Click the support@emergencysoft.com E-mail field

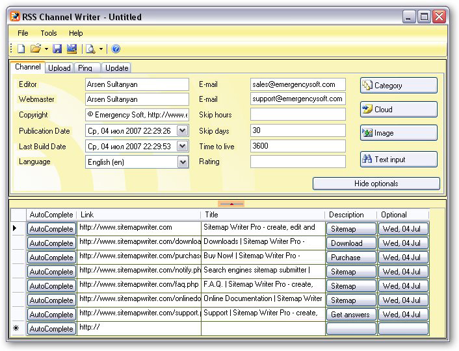(x=298, y=99)
